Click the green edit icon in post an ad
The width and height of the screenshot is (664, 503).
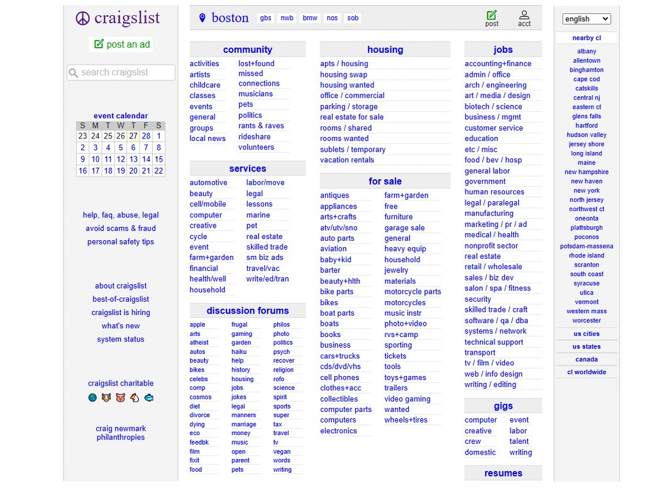click(99, 44)
